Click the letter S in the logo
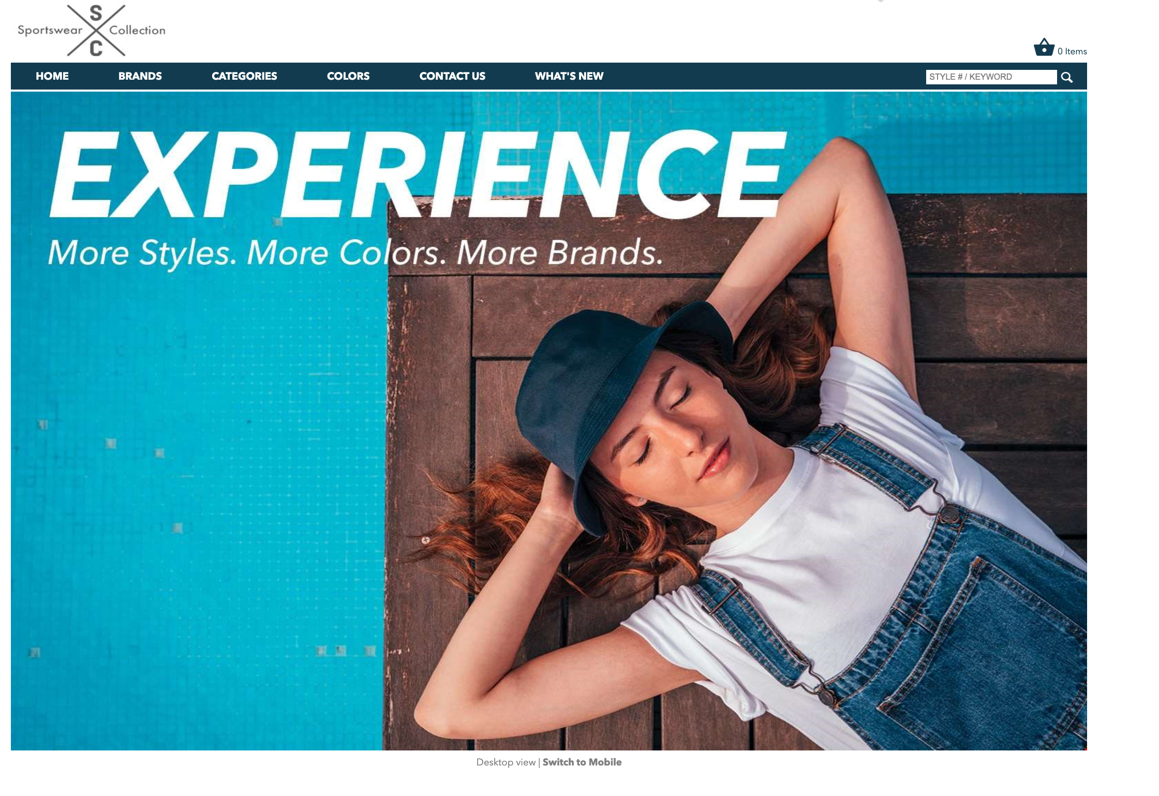1159x796 pixels. pyautogui.click(x=96, y=13)
